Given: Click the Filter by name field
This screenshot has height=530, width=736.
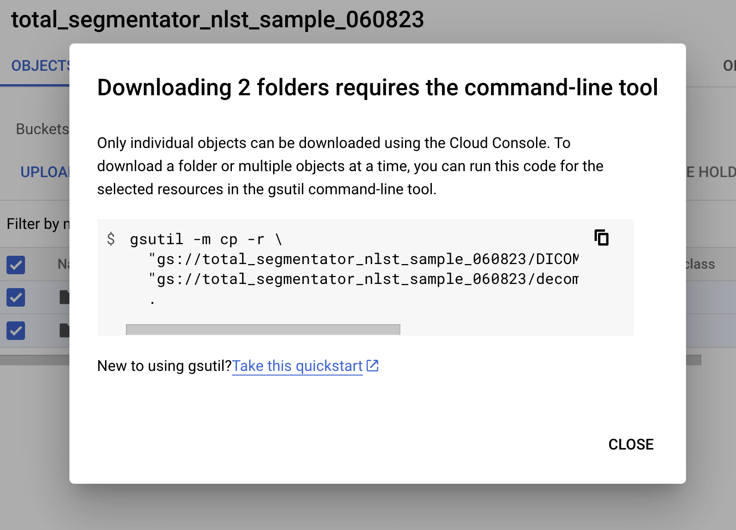Looking at the screenshot, I should tap(37, 223).
